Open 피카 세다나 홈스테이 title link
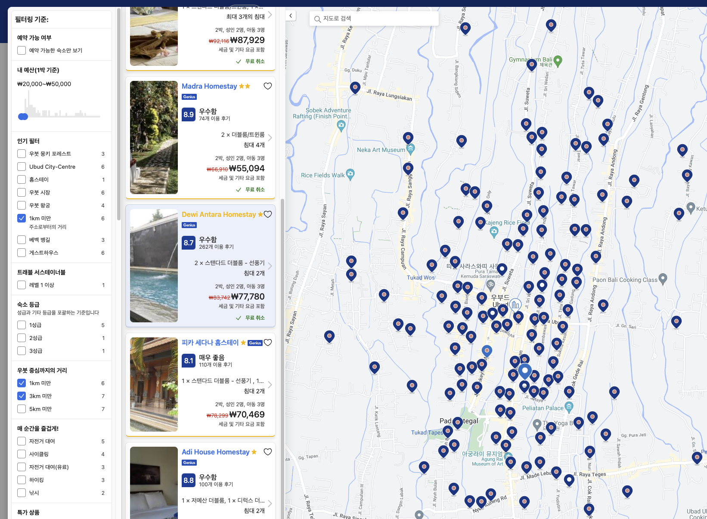 click(x=210, y=343)
